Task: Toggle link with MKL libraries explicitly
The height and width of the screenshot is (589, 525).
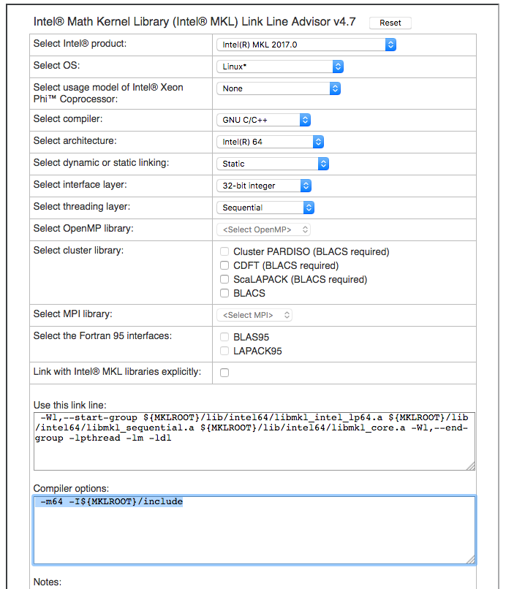Action: tap(224, 373)
